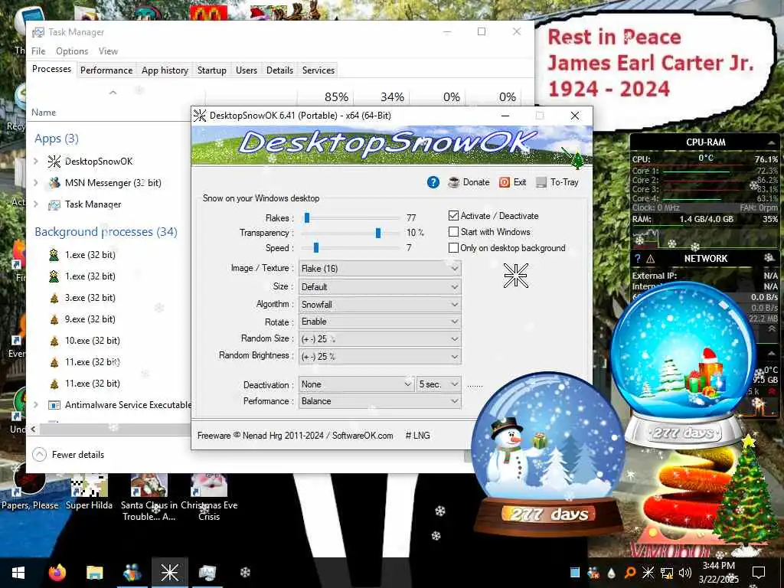Image resolution: width=784 pixels, height=588 pixels.
Task: Switch to the Startup tab
Action: 211,70
